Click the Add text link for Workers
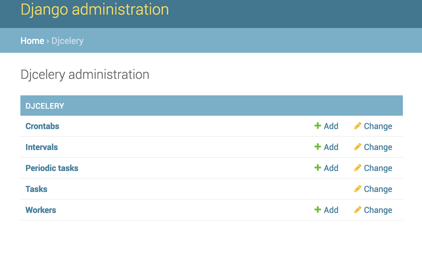The height and width of the screenshot is (253, 422). tap(331, 210)
